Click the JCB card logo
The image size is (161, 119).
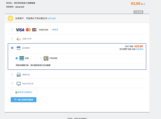tap(34, 30)
